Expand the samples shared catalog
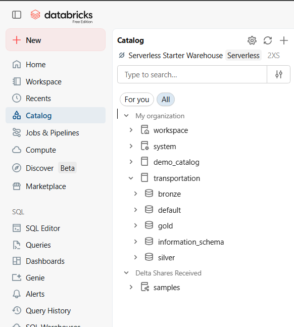Image resolution: width=294 pixels, height=327 pixels. click(131, 287)
